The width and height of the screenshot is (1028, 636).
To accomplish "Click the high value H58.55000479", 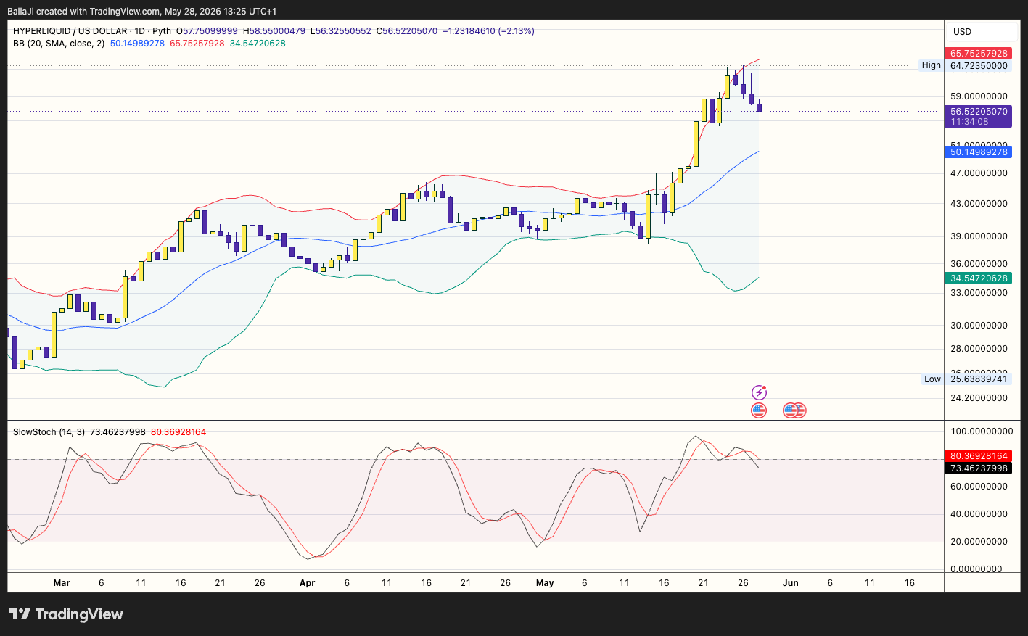I will click(x=274, y=31).
